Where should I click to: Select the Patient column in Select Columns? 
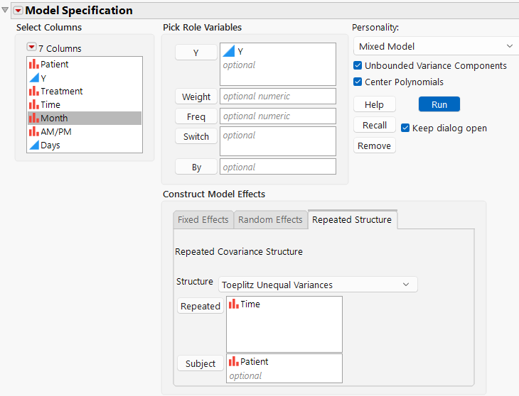(54, 64)
